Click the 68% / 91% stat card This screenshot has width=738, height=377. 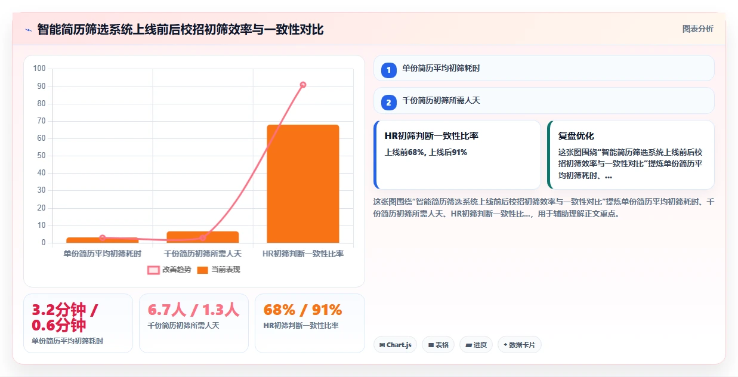pyautogui.click(x=310, y=323)
